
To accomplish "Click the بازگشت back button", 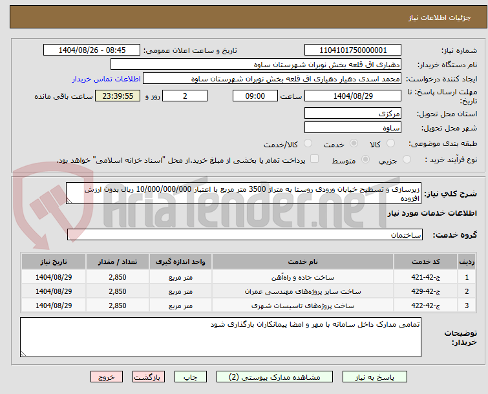I will [149, 377].
